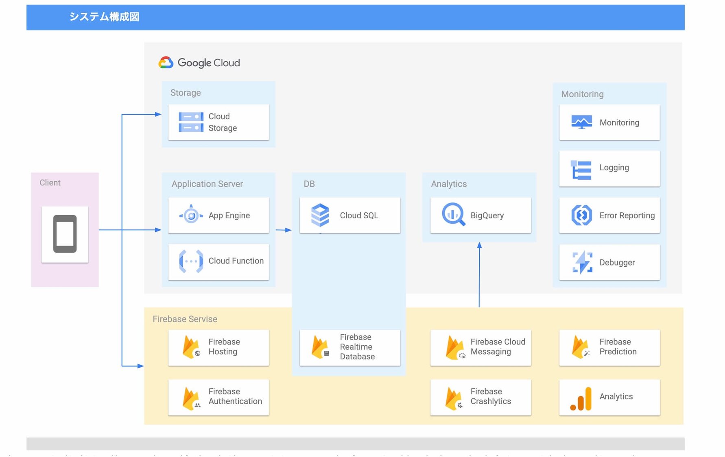Image resolution: width=725 pixels, height=457 pixels.
Task: Click the 'Firebase Authentication' label
Action: pos(235,396)
